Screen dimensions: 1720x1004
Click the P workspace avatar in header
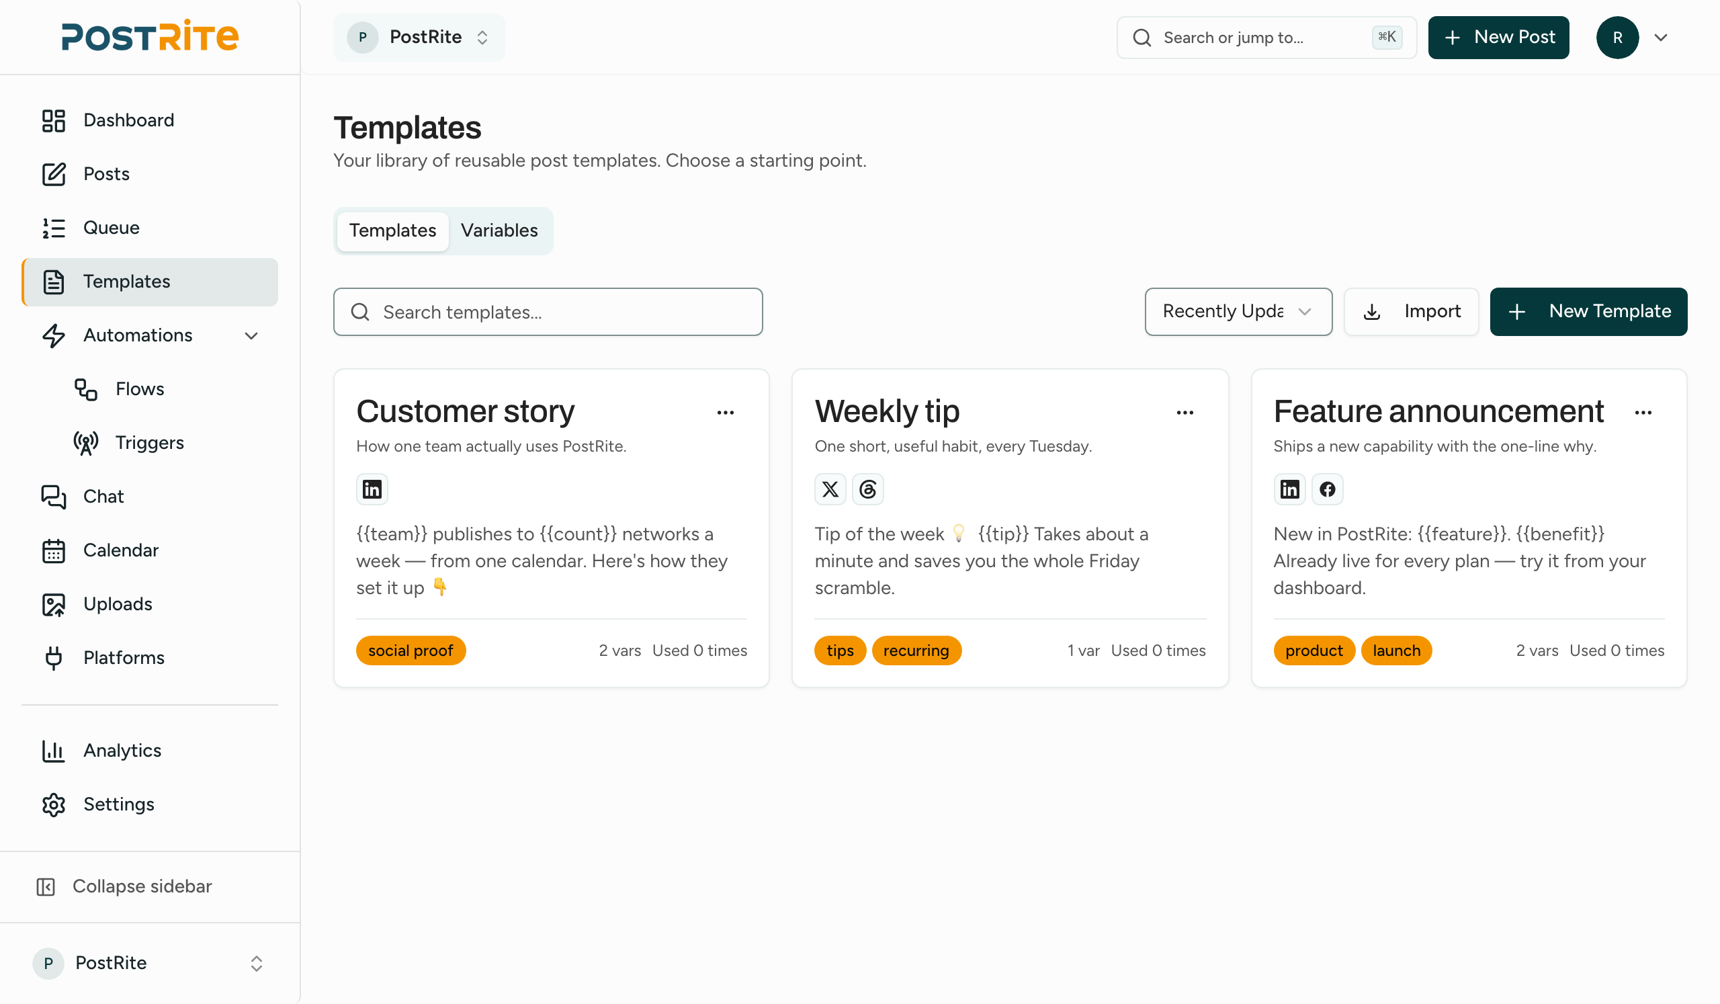362,38
